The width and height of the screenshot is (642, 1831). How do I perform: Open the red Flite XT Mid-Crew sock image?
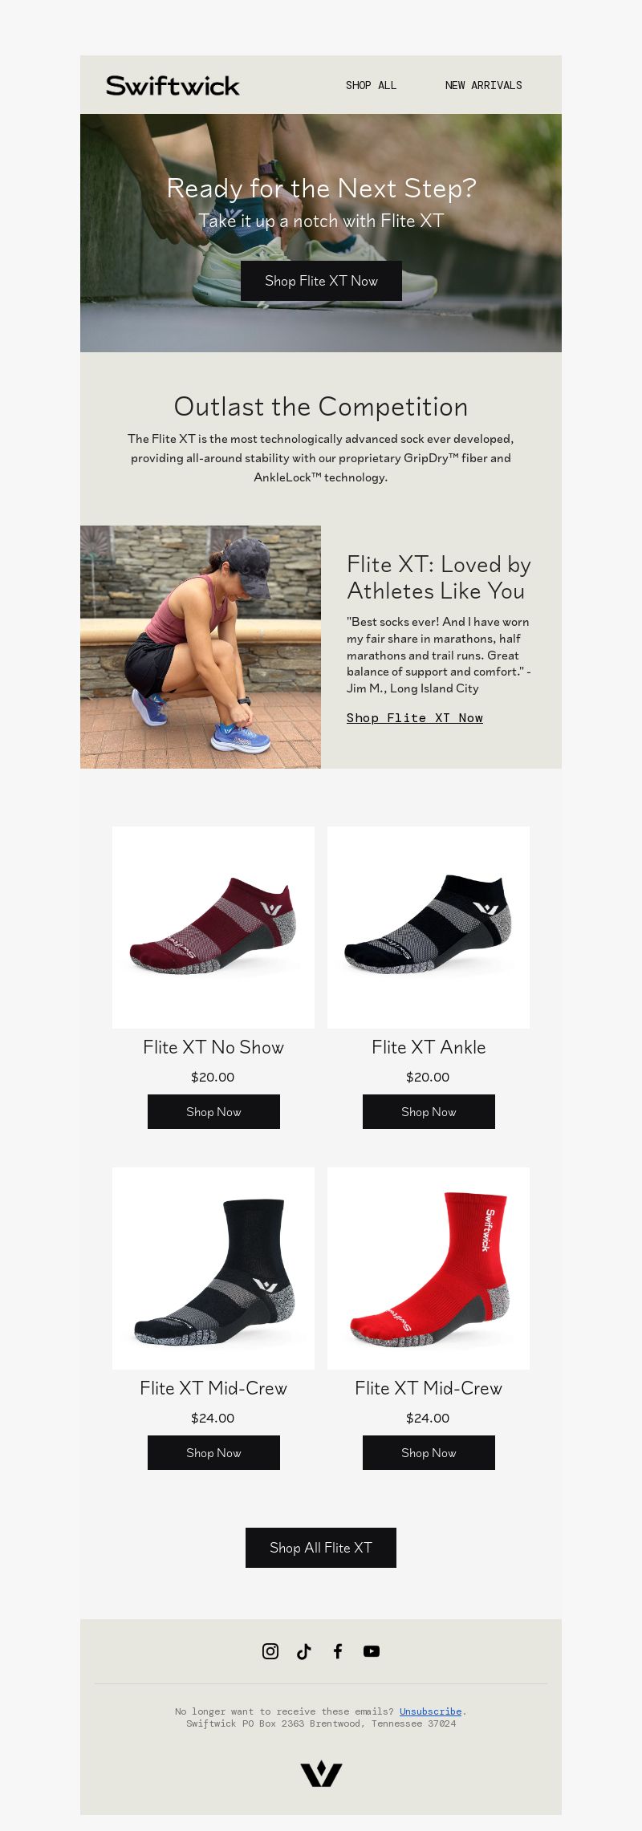[429, 1269]
